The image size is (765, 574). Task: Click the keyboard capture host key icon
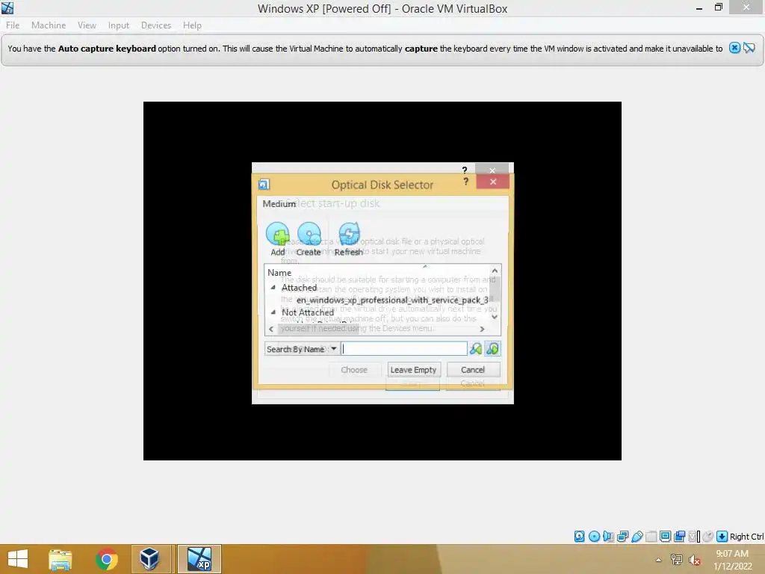point(722,537)
